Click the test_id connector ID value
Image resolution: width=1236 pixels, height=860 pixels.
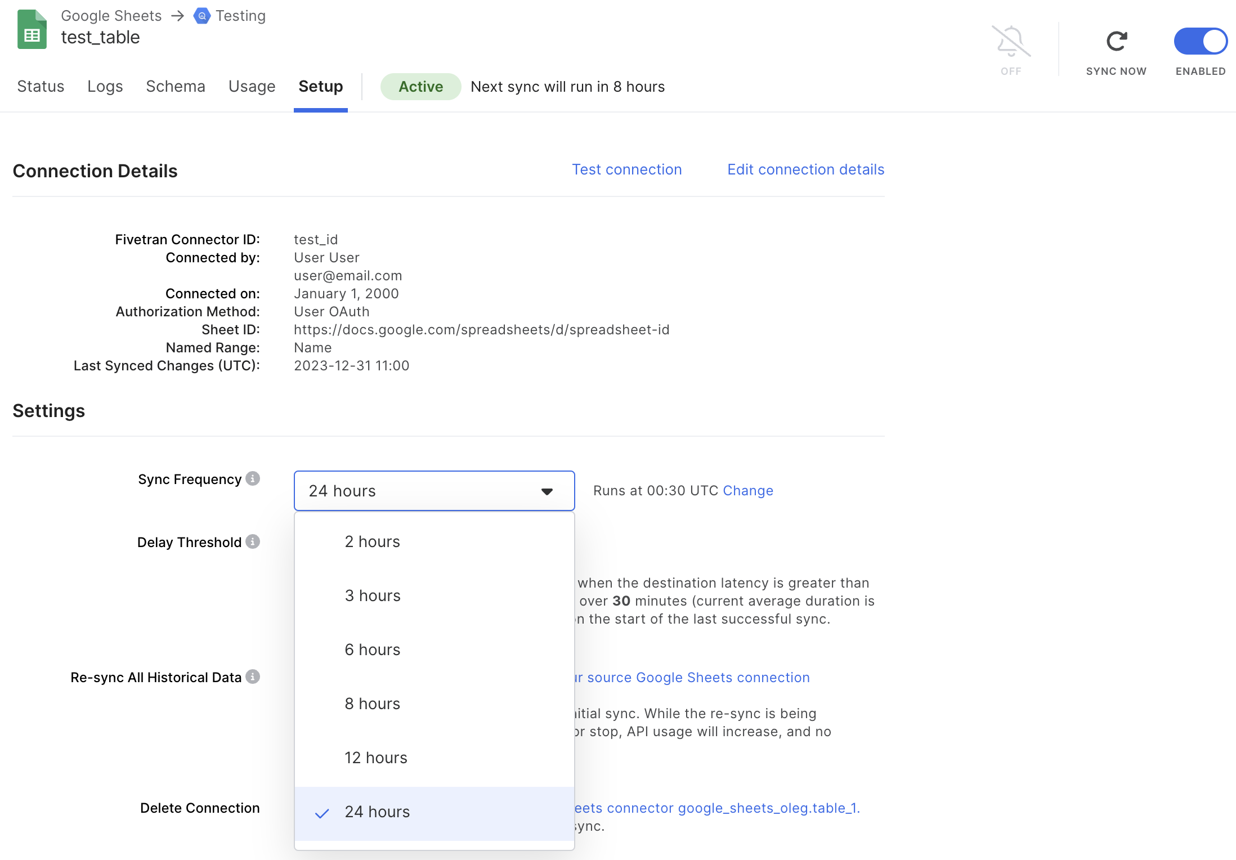(316, 240)
